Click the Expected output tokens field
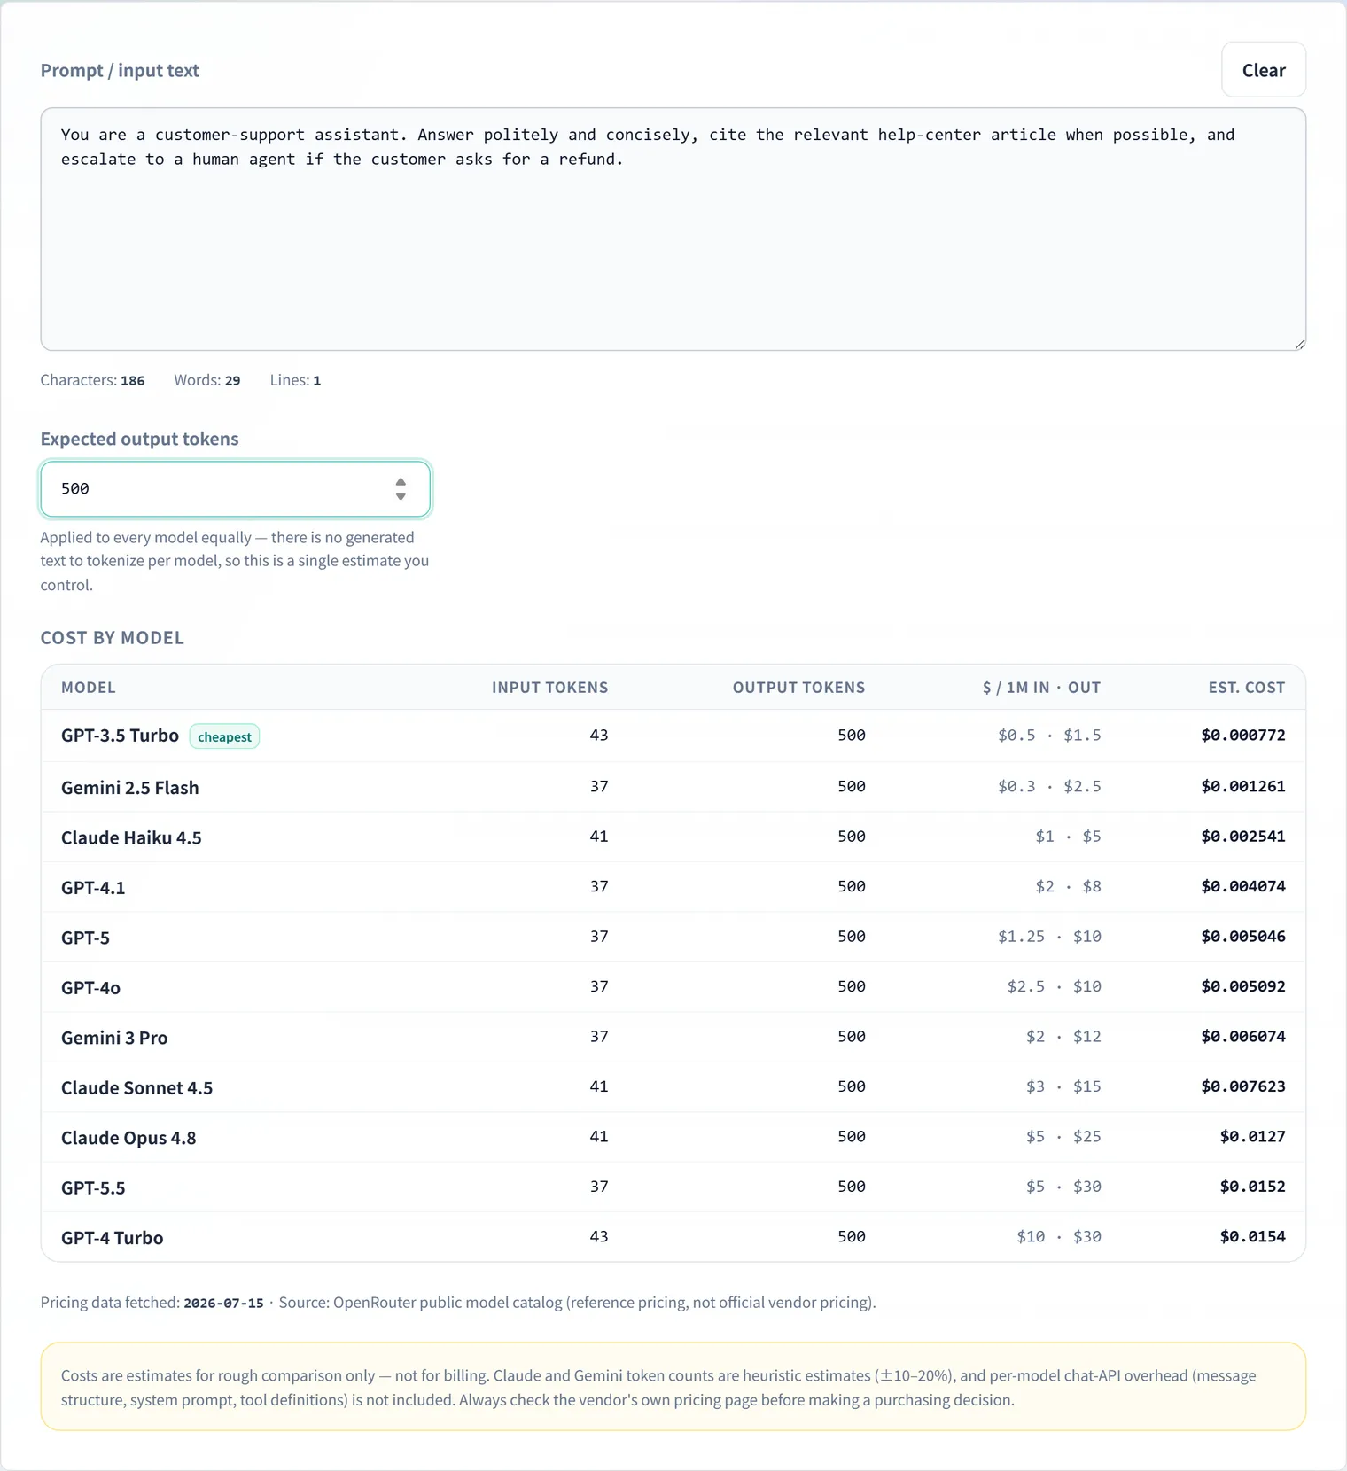1347x1471 pixels. click(235, 488)
